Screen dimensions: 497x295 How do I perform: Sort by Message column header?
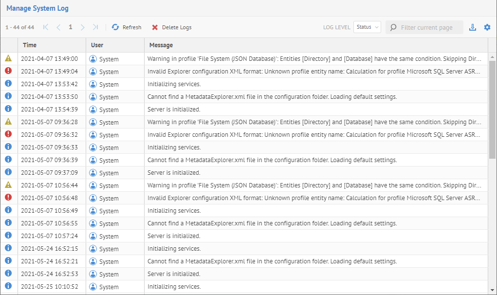click(161, 45)
